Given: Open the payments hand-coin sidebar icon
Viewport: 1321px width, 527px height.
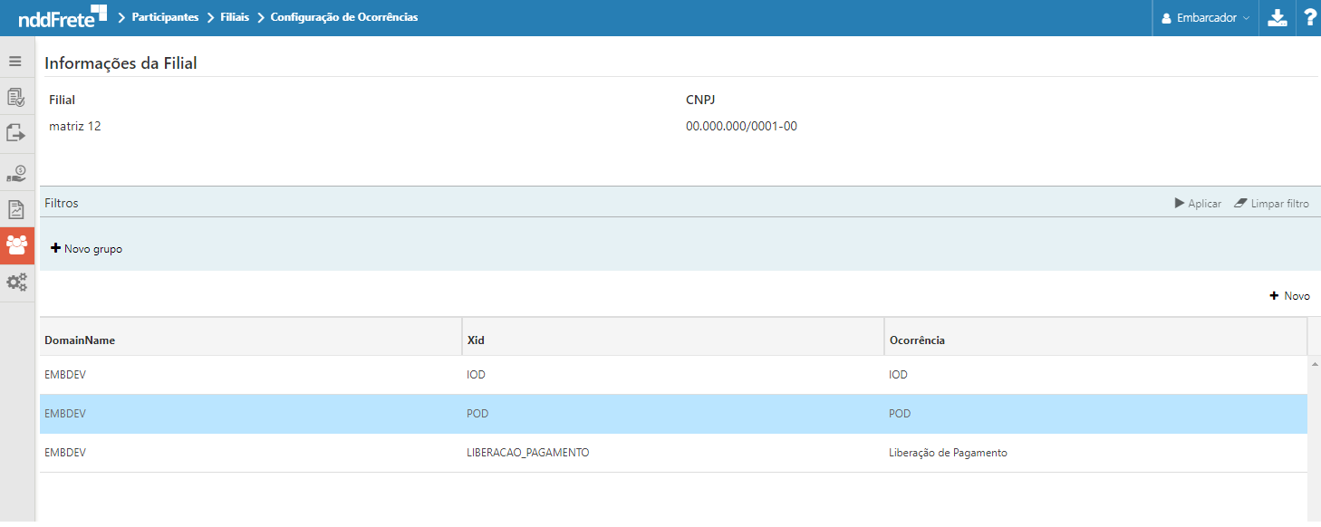Looking at the screenshot, I should (15, 172).
